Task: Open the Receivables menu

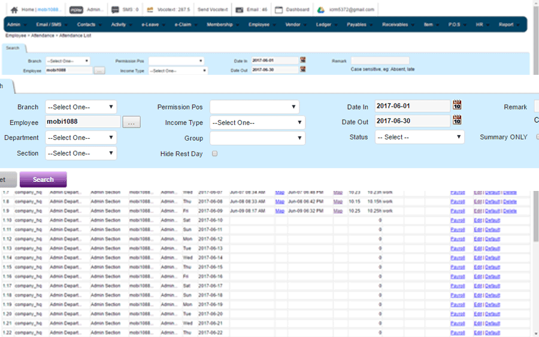Action: 398,25
